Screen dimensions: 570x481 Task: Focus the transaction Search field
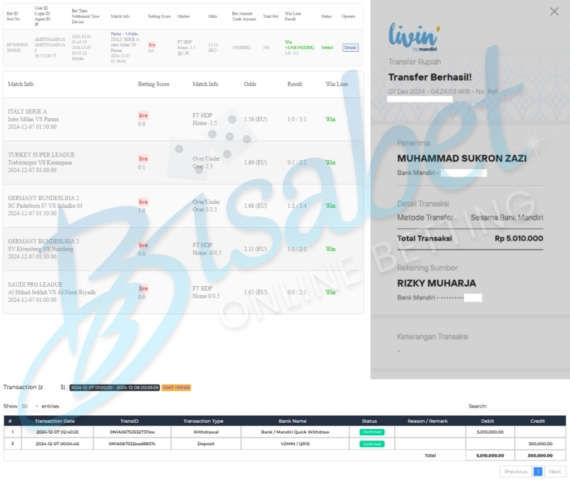(x=527, y=406)
